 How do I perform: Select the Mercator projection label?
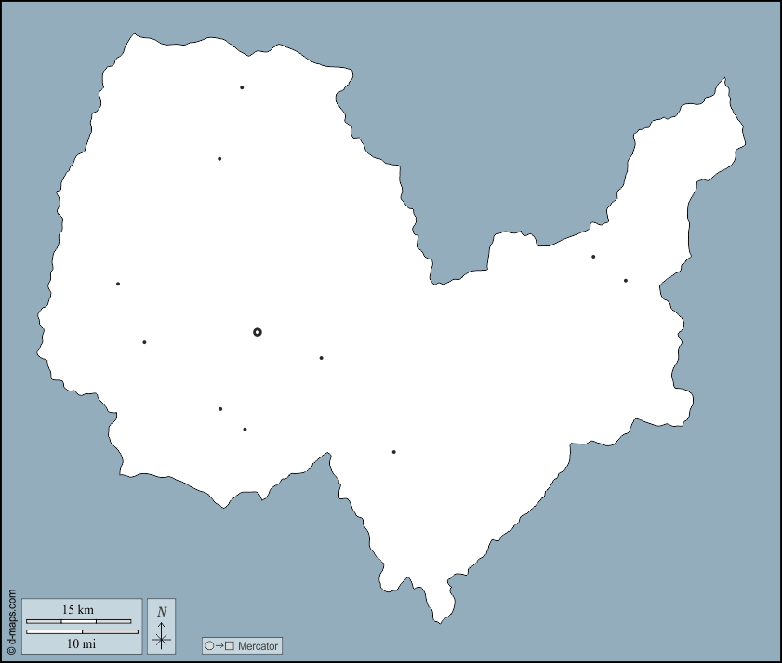click(257, 645)
